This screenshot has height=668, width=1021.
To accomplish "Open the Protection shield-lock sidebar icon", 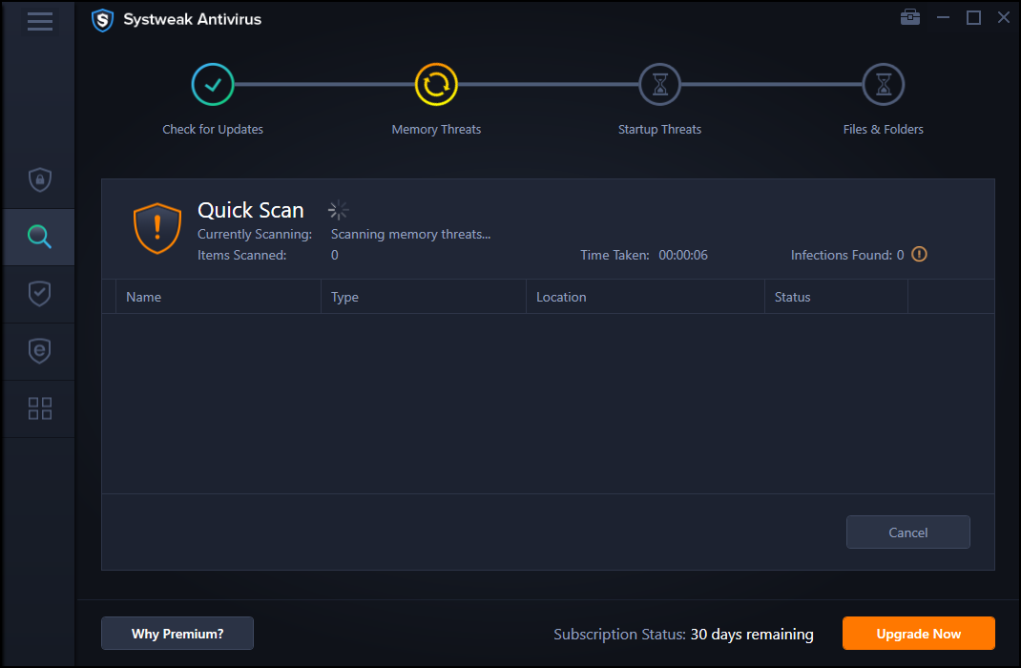I will click(40, 179).
